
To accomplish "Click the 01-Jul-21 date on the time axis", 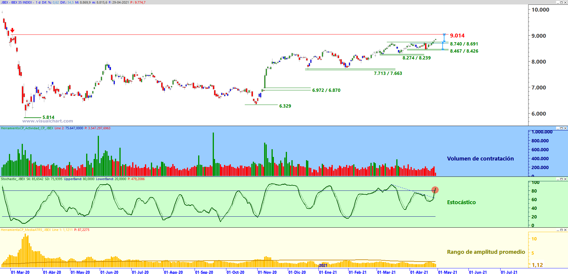I will coord(509,272).
